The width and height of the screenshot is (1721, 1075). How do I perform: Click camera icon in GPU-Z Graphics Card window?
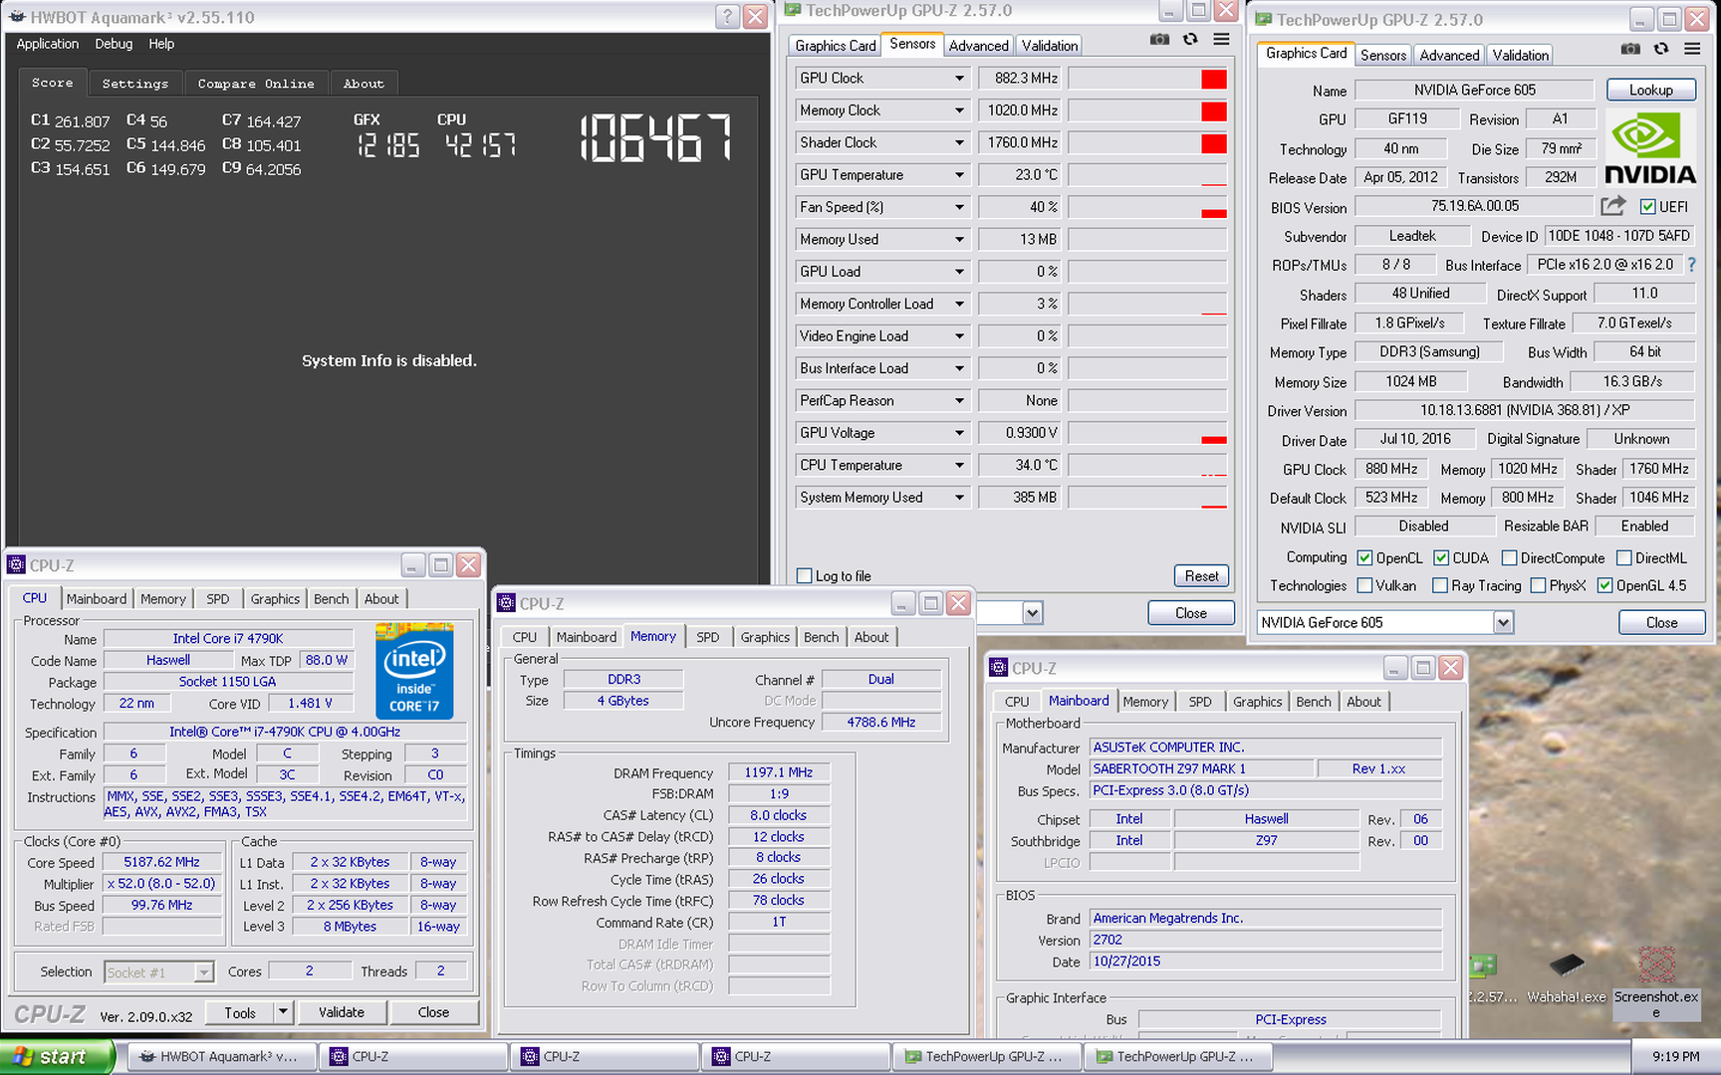click(1630, 49)
